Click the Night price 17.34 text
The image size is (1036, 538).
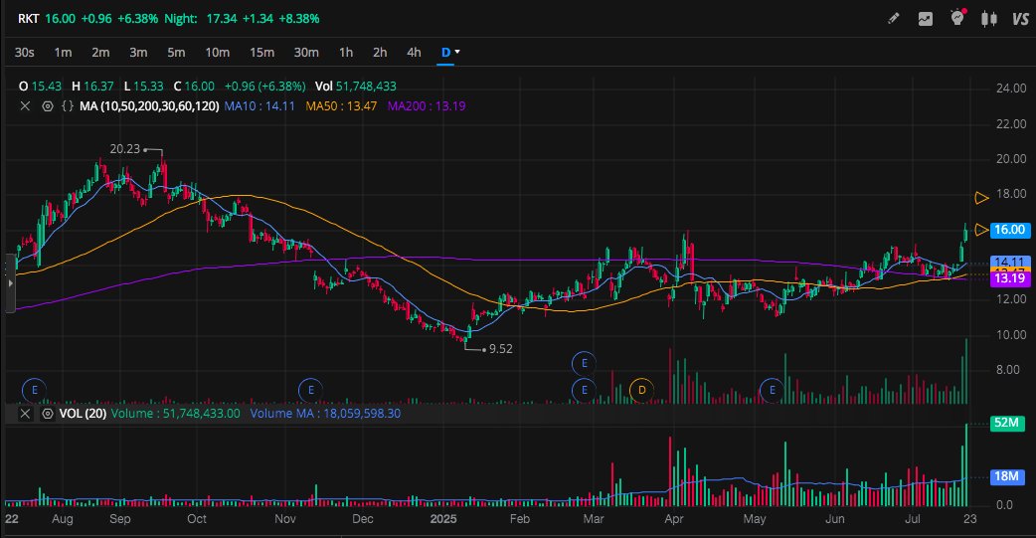point(222,19)
